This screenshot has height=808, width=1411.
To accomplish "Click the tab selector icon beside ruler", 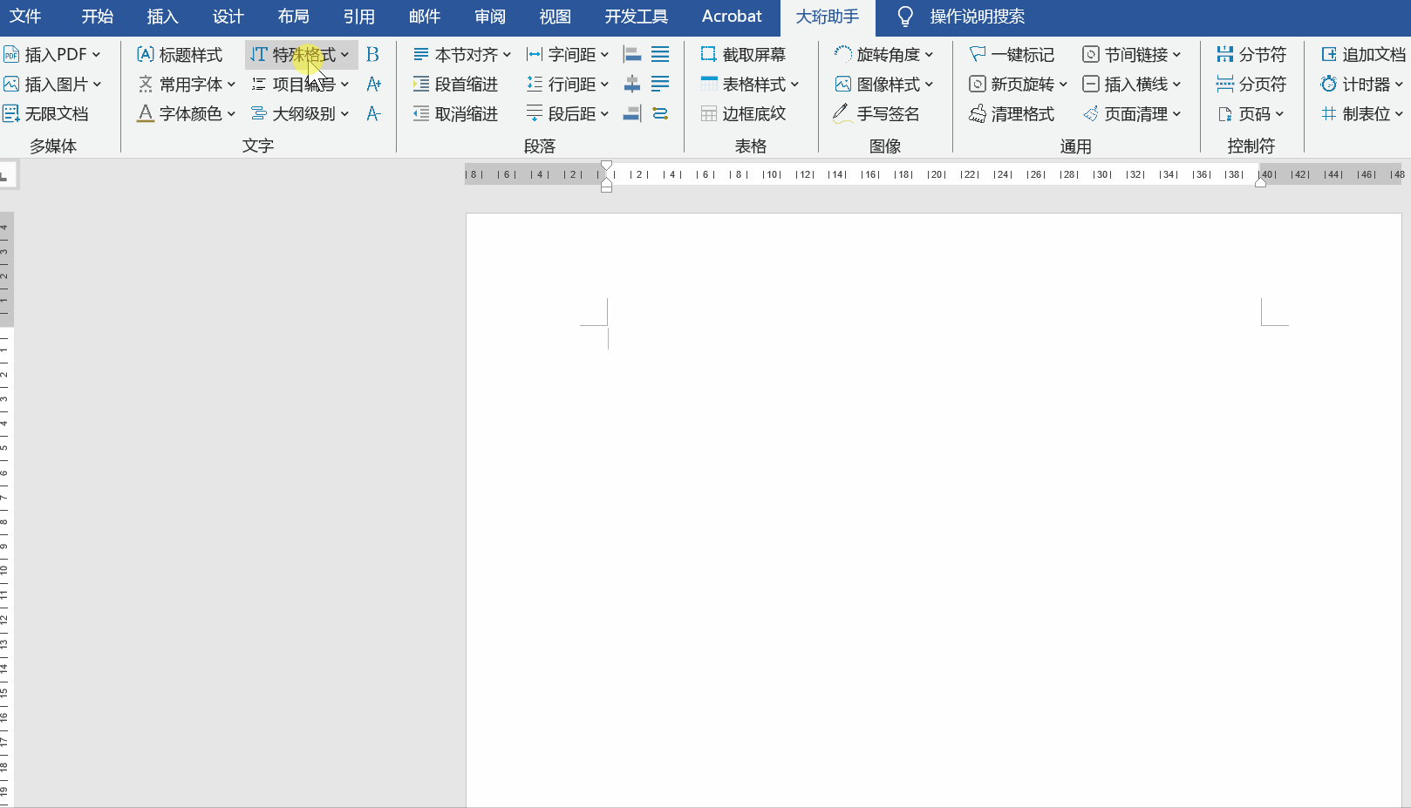I will (x=7, y=176).
